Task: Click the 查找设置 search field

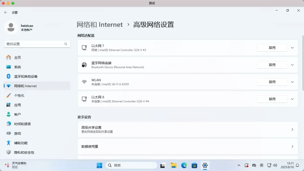Action: 34,44
